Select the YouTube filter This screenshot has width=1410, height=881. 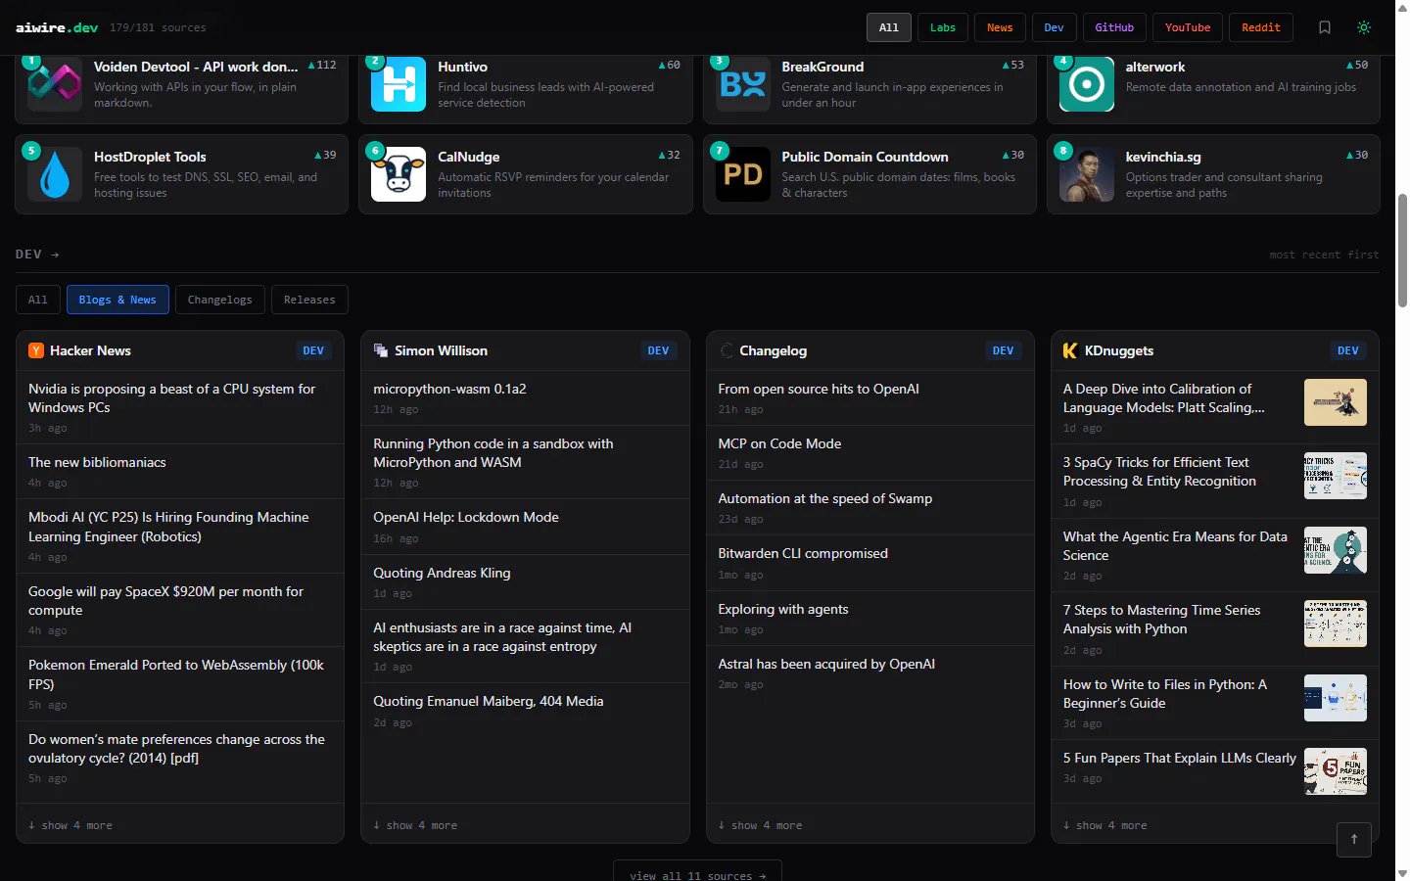pos(1188,27)
